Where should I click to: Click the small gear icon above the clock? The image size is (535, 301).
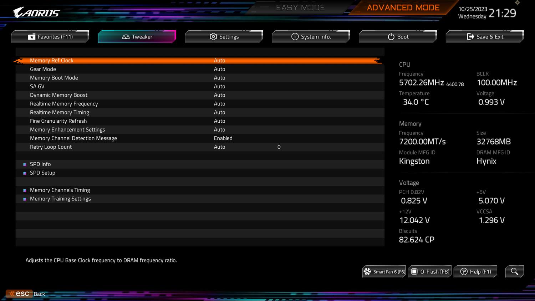point(517,3)
